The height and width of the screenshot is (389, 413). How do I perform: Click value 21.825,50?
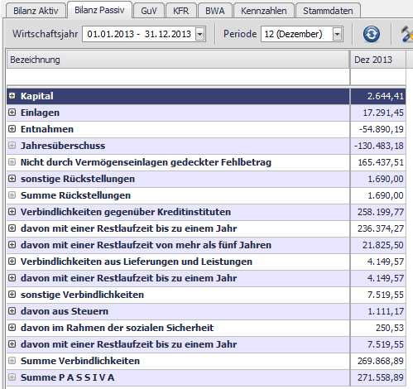click(383, 245)
